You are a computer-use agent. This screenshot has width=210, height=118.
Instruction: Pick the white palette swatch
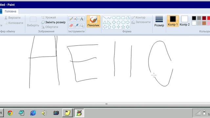(x=194, y=23)
